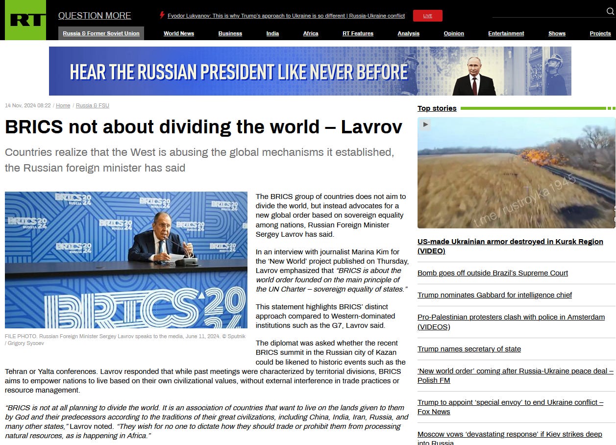Open Trump 'special envoy' Fox News story
Image resolution: width=616 pixels, height=445 pixels.
tap(511, 407)
